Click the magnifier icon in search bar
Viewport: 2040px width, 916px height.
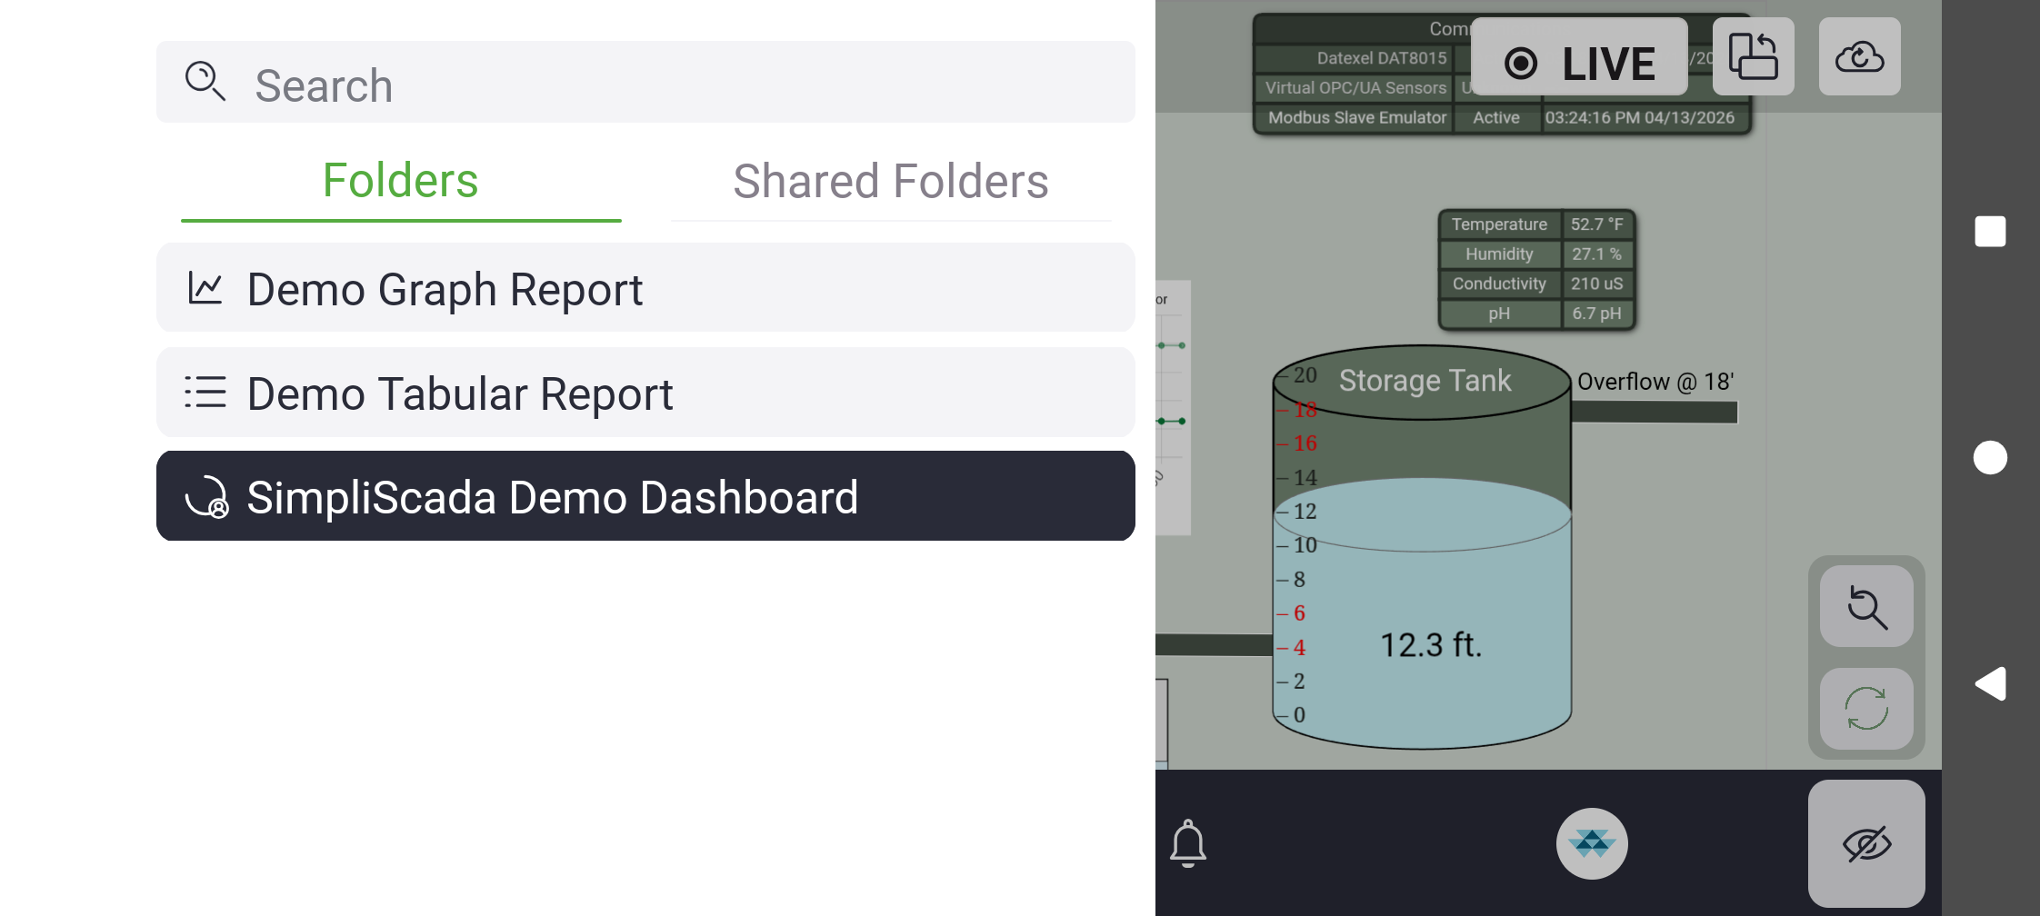[205, 81]
